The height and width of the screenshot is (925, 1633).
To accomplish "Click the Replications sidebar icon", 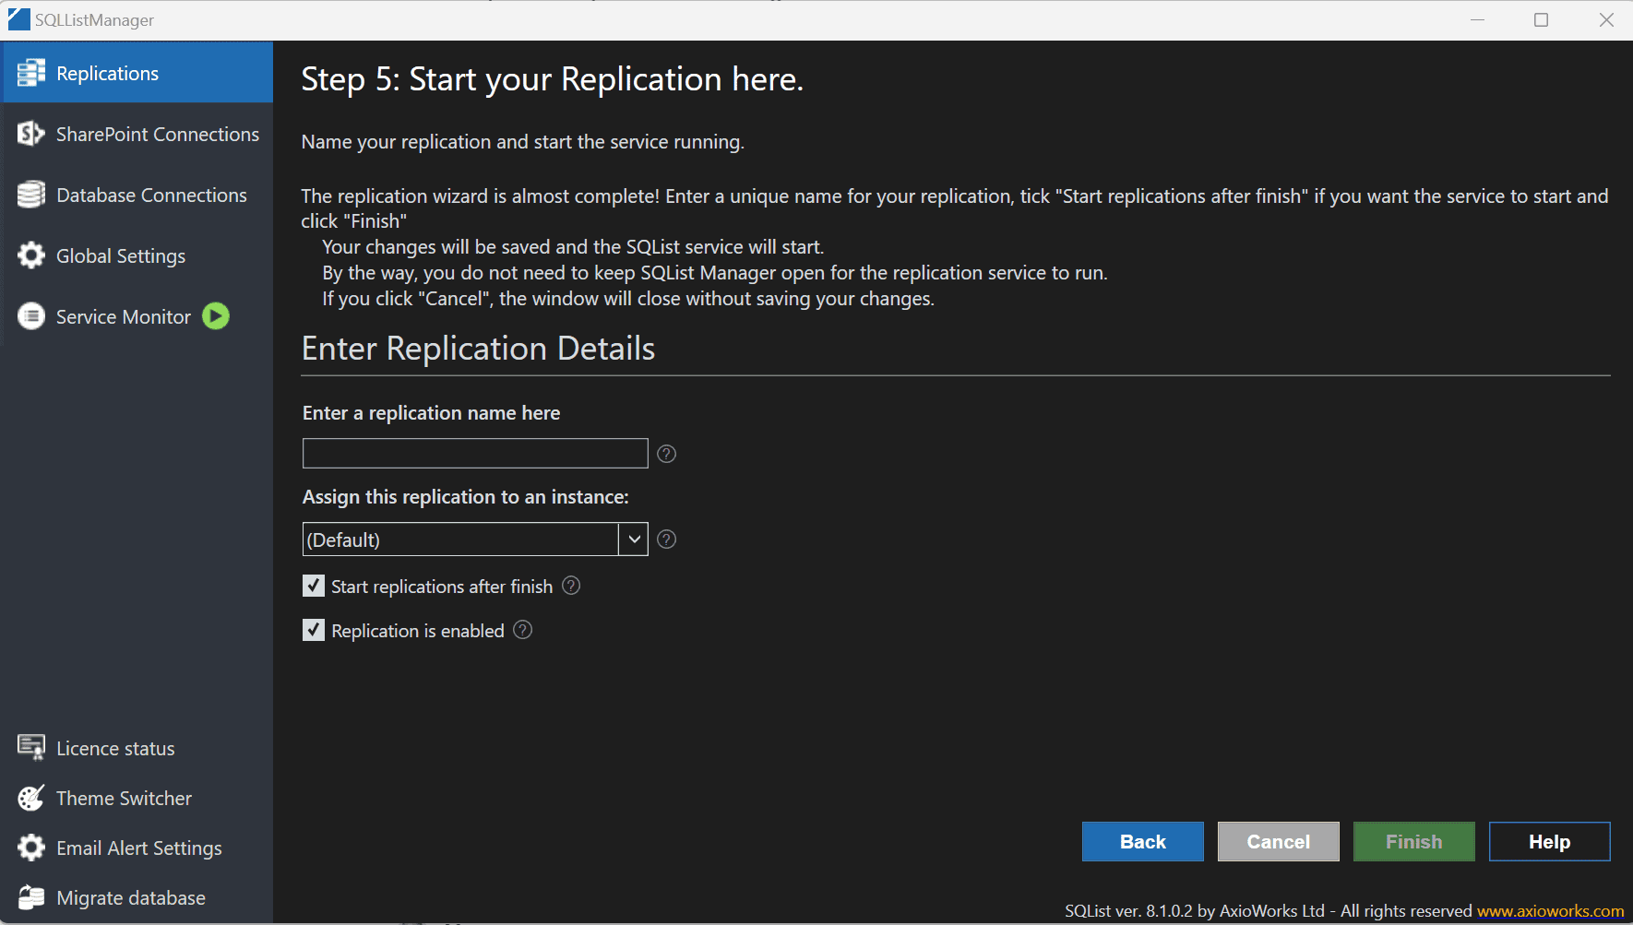I will pos(31,73).
